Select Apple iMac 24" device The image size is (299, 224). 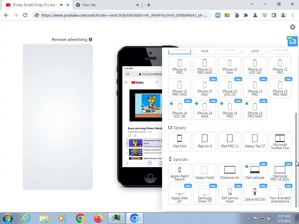click(180, 195)
